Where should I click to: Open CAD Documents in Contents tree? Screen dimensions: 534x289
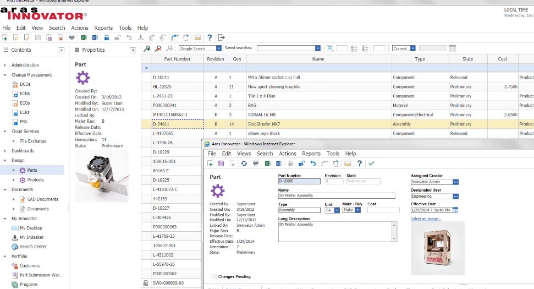click(42, 199)
